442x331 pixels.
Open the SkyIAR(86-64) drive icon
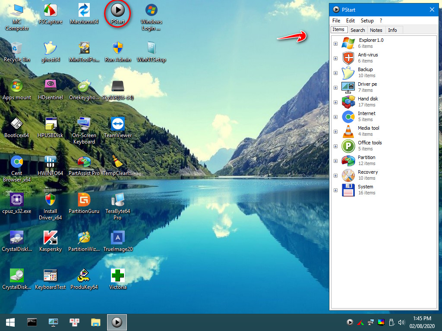pyautogui.click(x=117, y=90)
